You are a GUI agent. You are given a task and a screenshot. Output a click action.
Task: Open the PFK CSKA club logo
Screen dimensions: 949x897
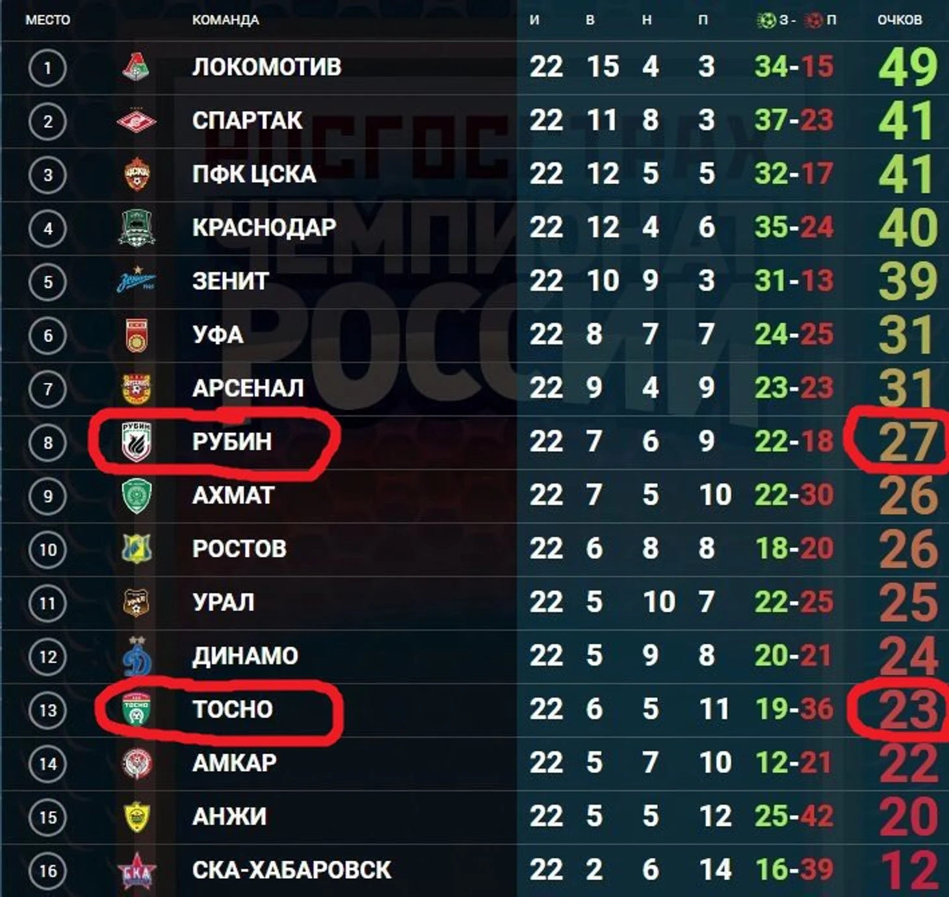click(136, 174)
